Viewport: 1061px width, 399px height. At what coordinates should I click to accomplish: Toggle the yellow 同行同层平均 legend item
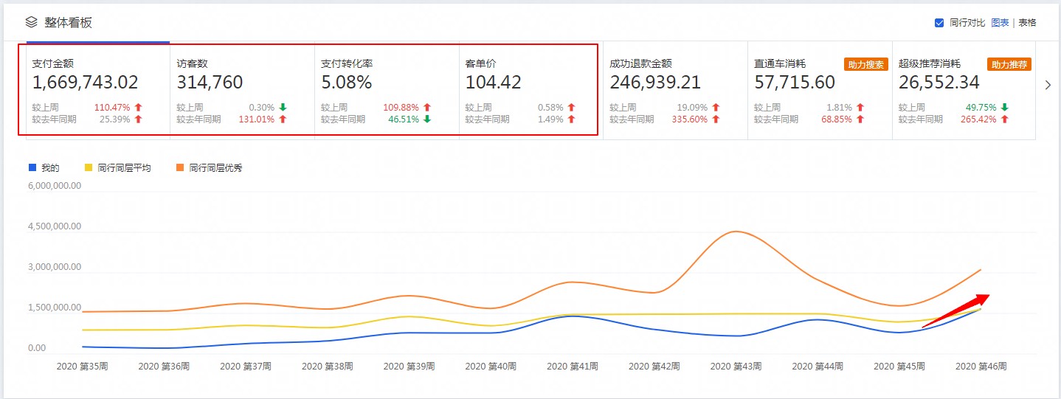pos(118,168)
